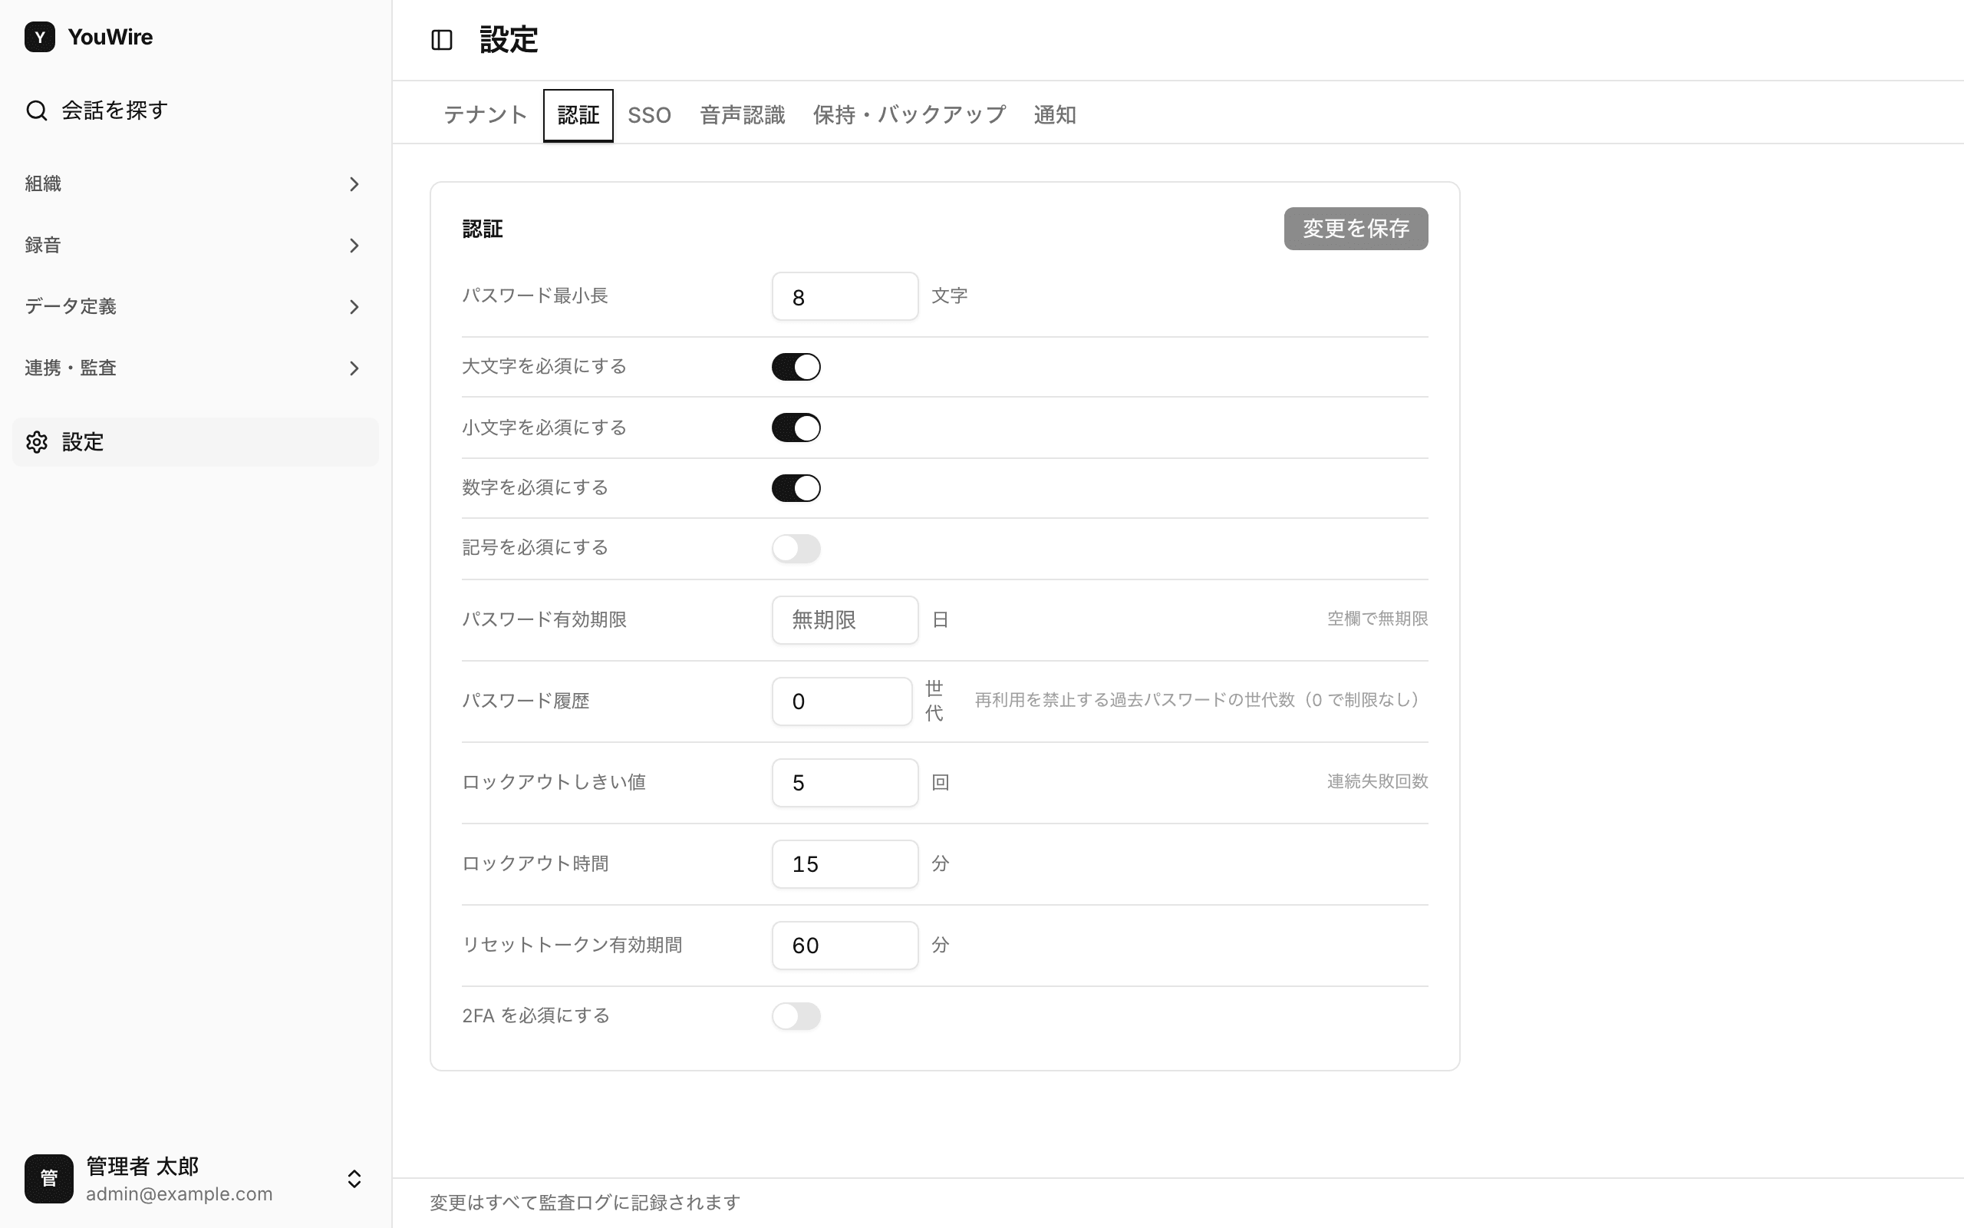Image resolution: width=1964 pixels, height=1228 pixels.
Task: Focus the リセットトークン有効期間 input field
Action: [845, 945]
